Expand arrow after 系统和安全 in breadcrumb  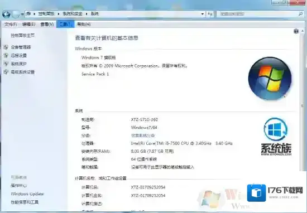click(x=87, y=14)
